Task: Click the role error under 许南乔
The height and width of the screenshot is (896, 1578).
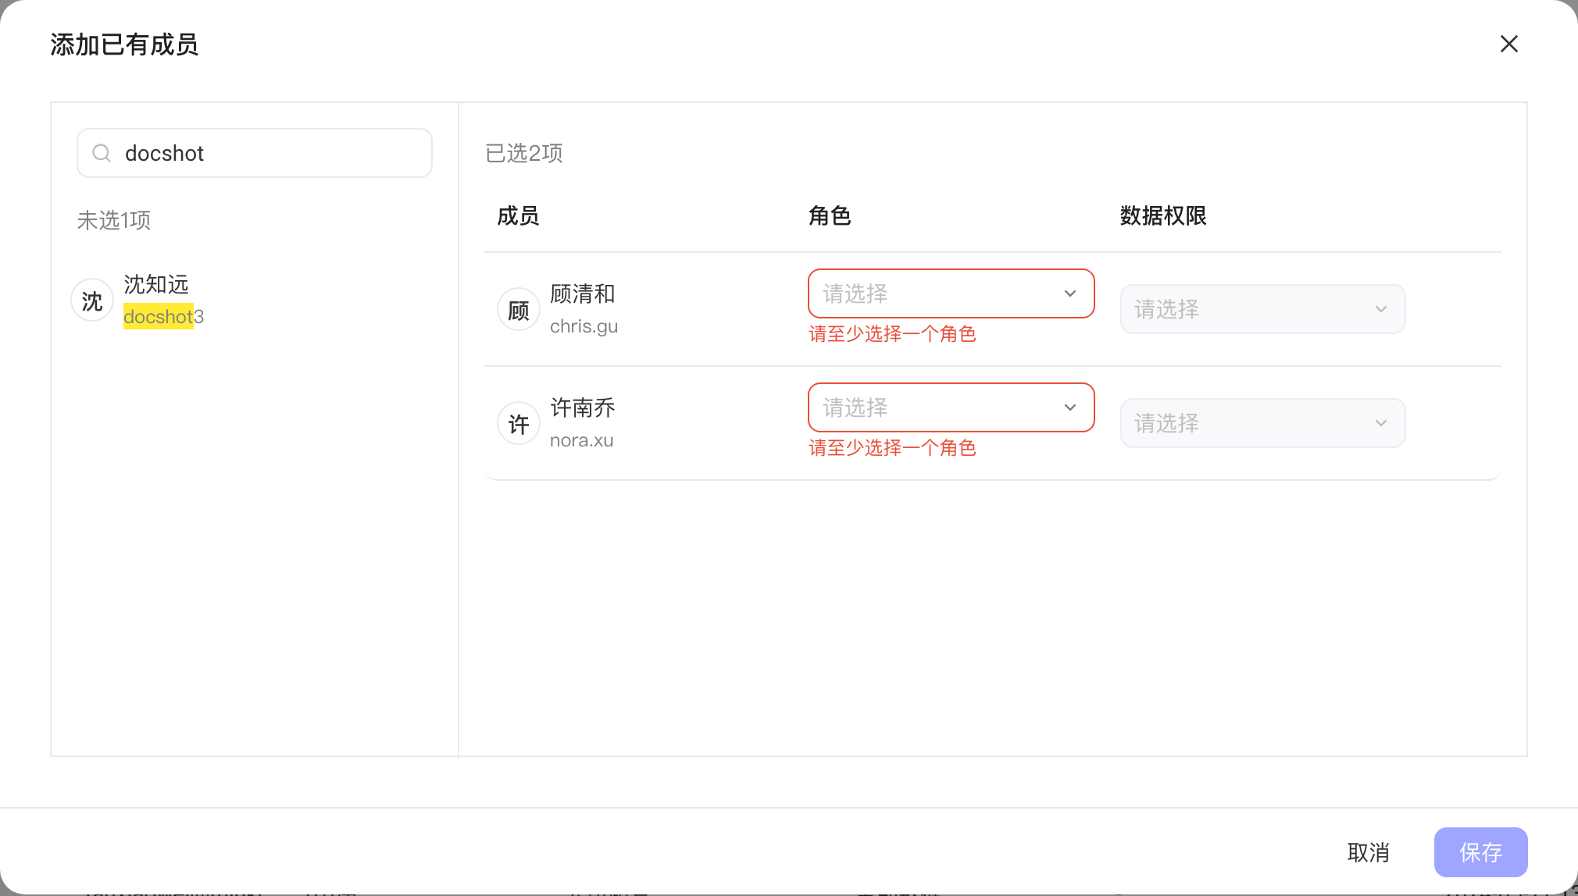Action: click(892, 448)
